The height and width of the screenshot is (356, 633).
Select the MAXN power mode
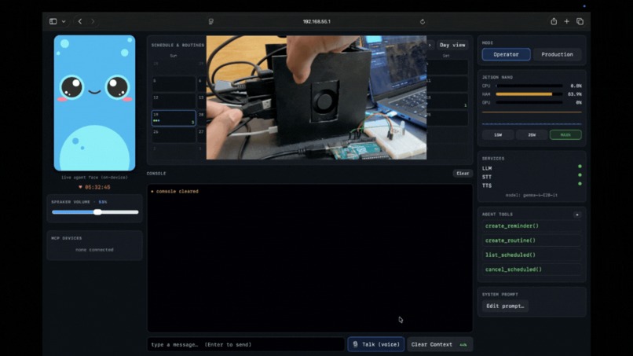point(565,135)
